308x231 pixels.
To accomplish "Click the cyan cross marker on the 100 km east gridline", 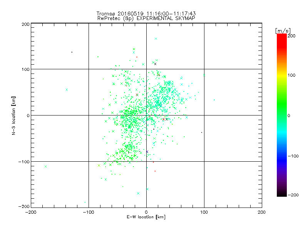I will tap(204, 75).
